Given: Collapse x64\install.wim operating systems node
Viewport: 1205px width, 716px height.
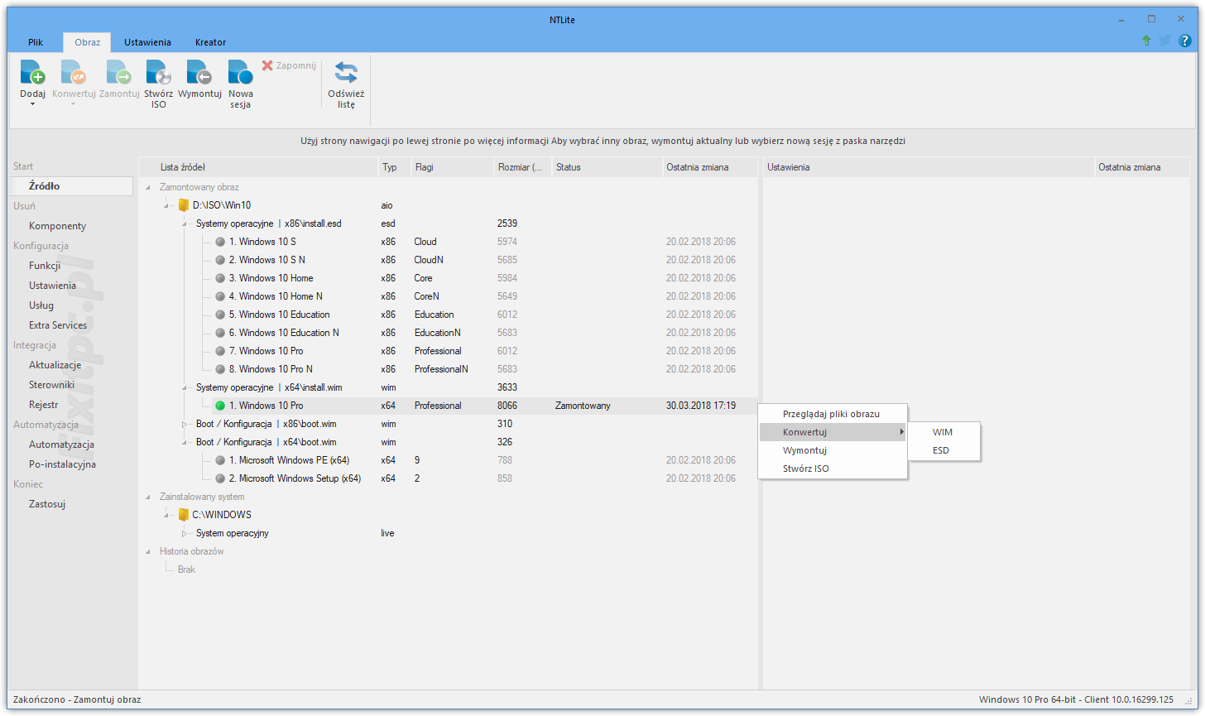Looking at the screenshot, I should (185, 388).
